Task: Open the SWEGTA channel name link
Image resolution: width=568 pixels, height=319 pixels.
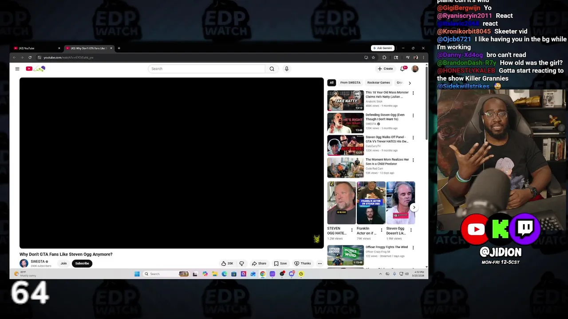Action: (x=38, y=261)
